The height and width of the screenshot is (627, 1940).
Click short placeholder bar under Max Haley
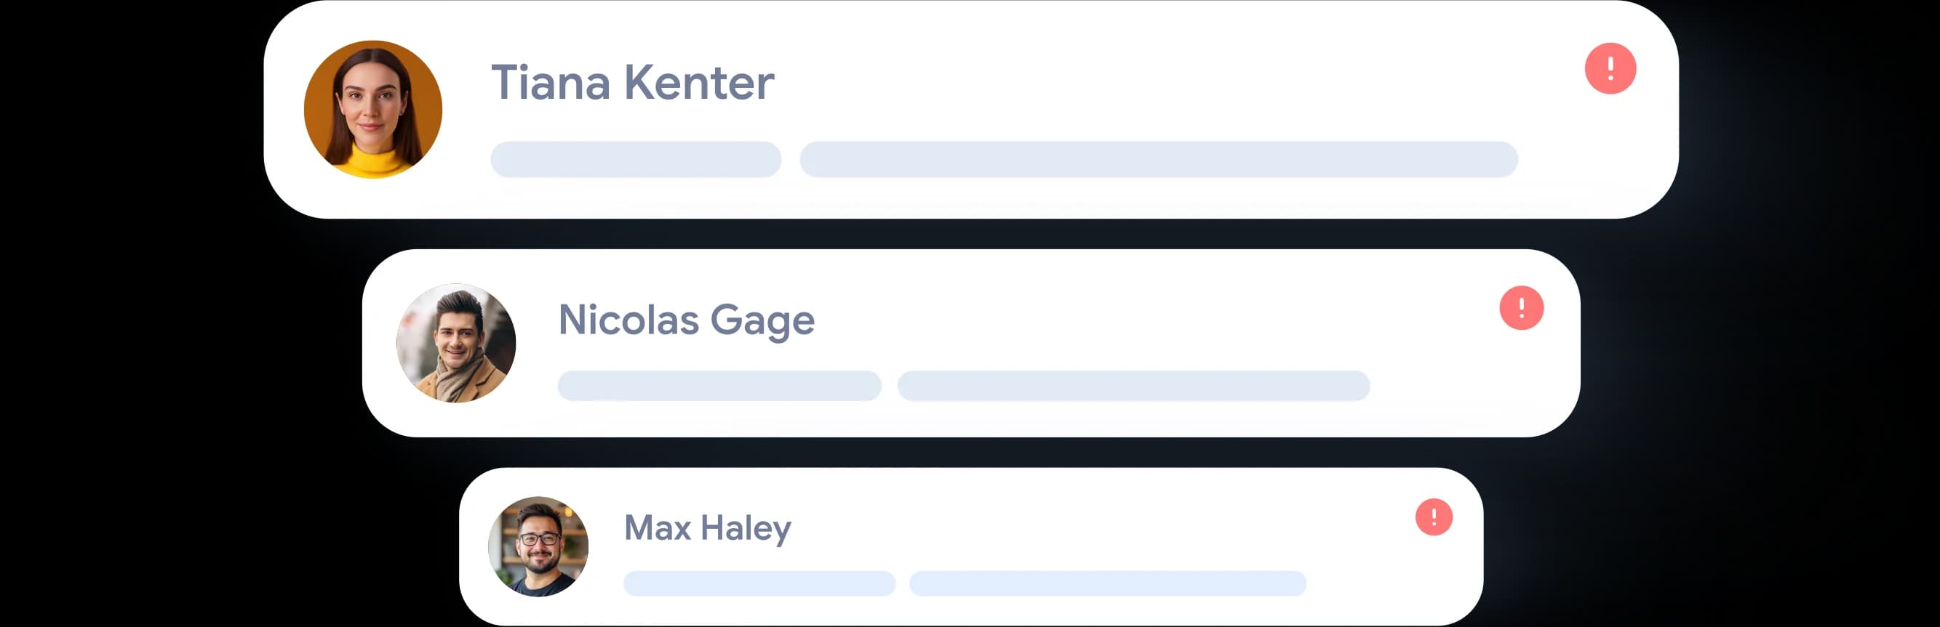click(x=759, y=583)
